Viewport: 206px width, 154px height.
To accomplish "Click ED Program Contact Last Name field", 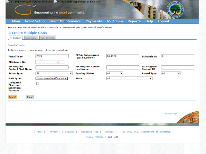I will [x=123, y=67].
